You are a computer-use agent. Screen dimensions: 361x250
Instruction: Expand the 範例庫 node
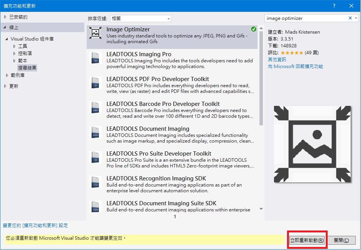[7, 75]
